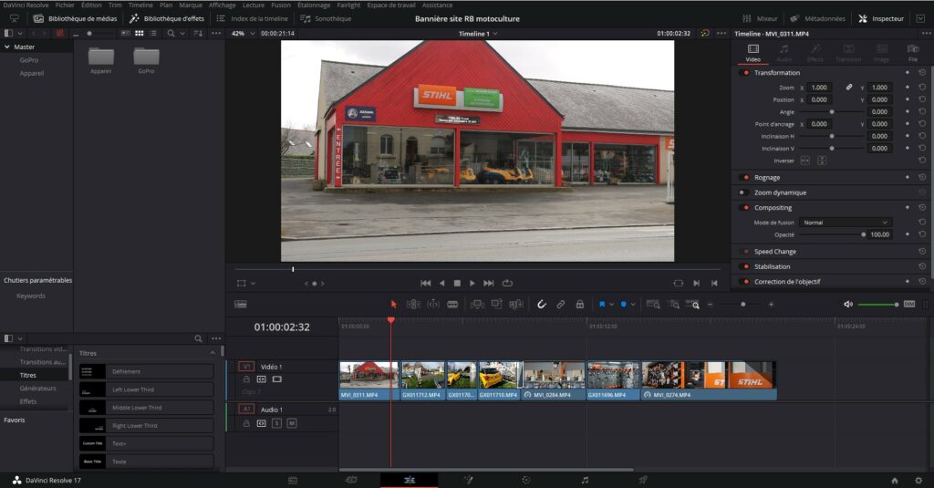Screen dimensions: 934x488
Task: Click custom zoom icon
Action: [x=693, y=305]
